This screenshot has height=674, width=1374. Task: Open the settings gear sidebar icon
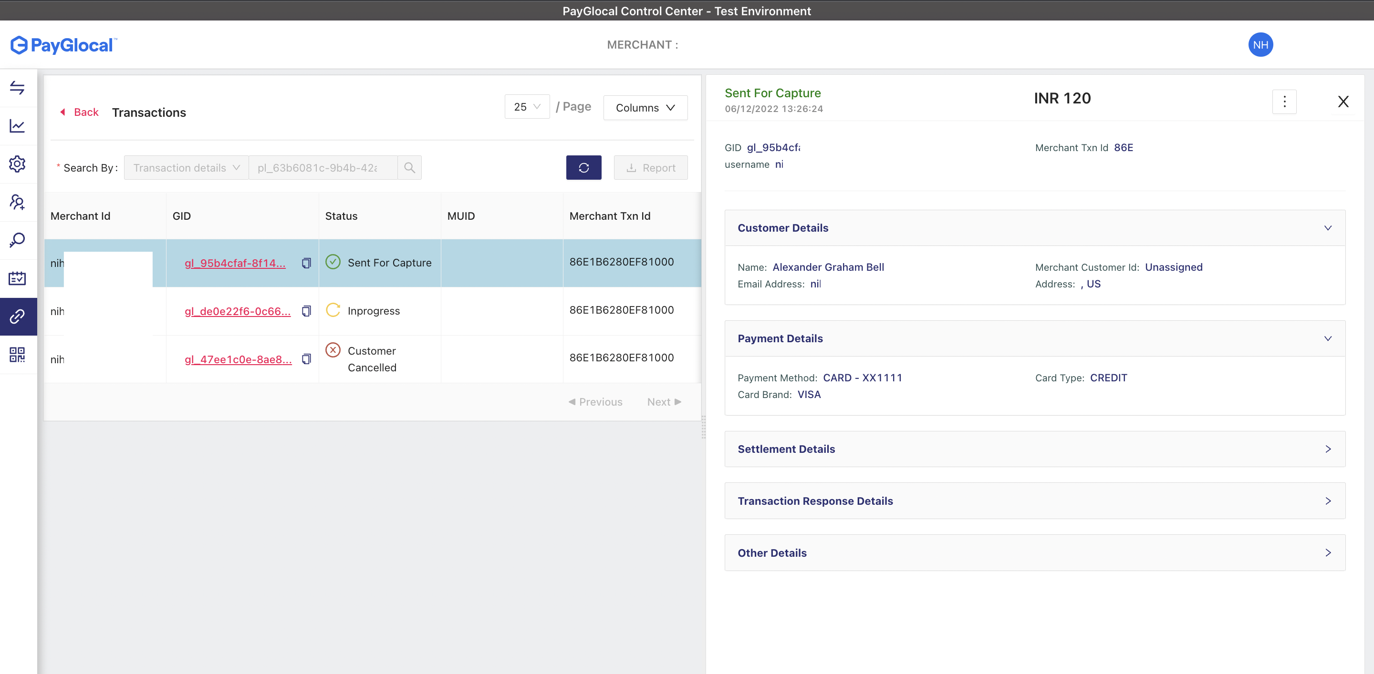coord(17,164)
